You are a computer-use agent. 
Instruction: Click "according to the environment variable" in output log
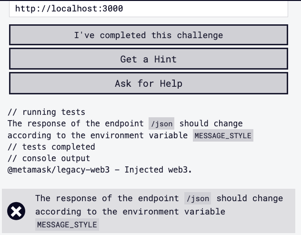(x=98, y=135)
